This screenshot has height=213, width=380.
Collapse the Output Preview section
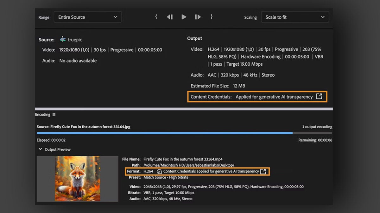point(40,149)
